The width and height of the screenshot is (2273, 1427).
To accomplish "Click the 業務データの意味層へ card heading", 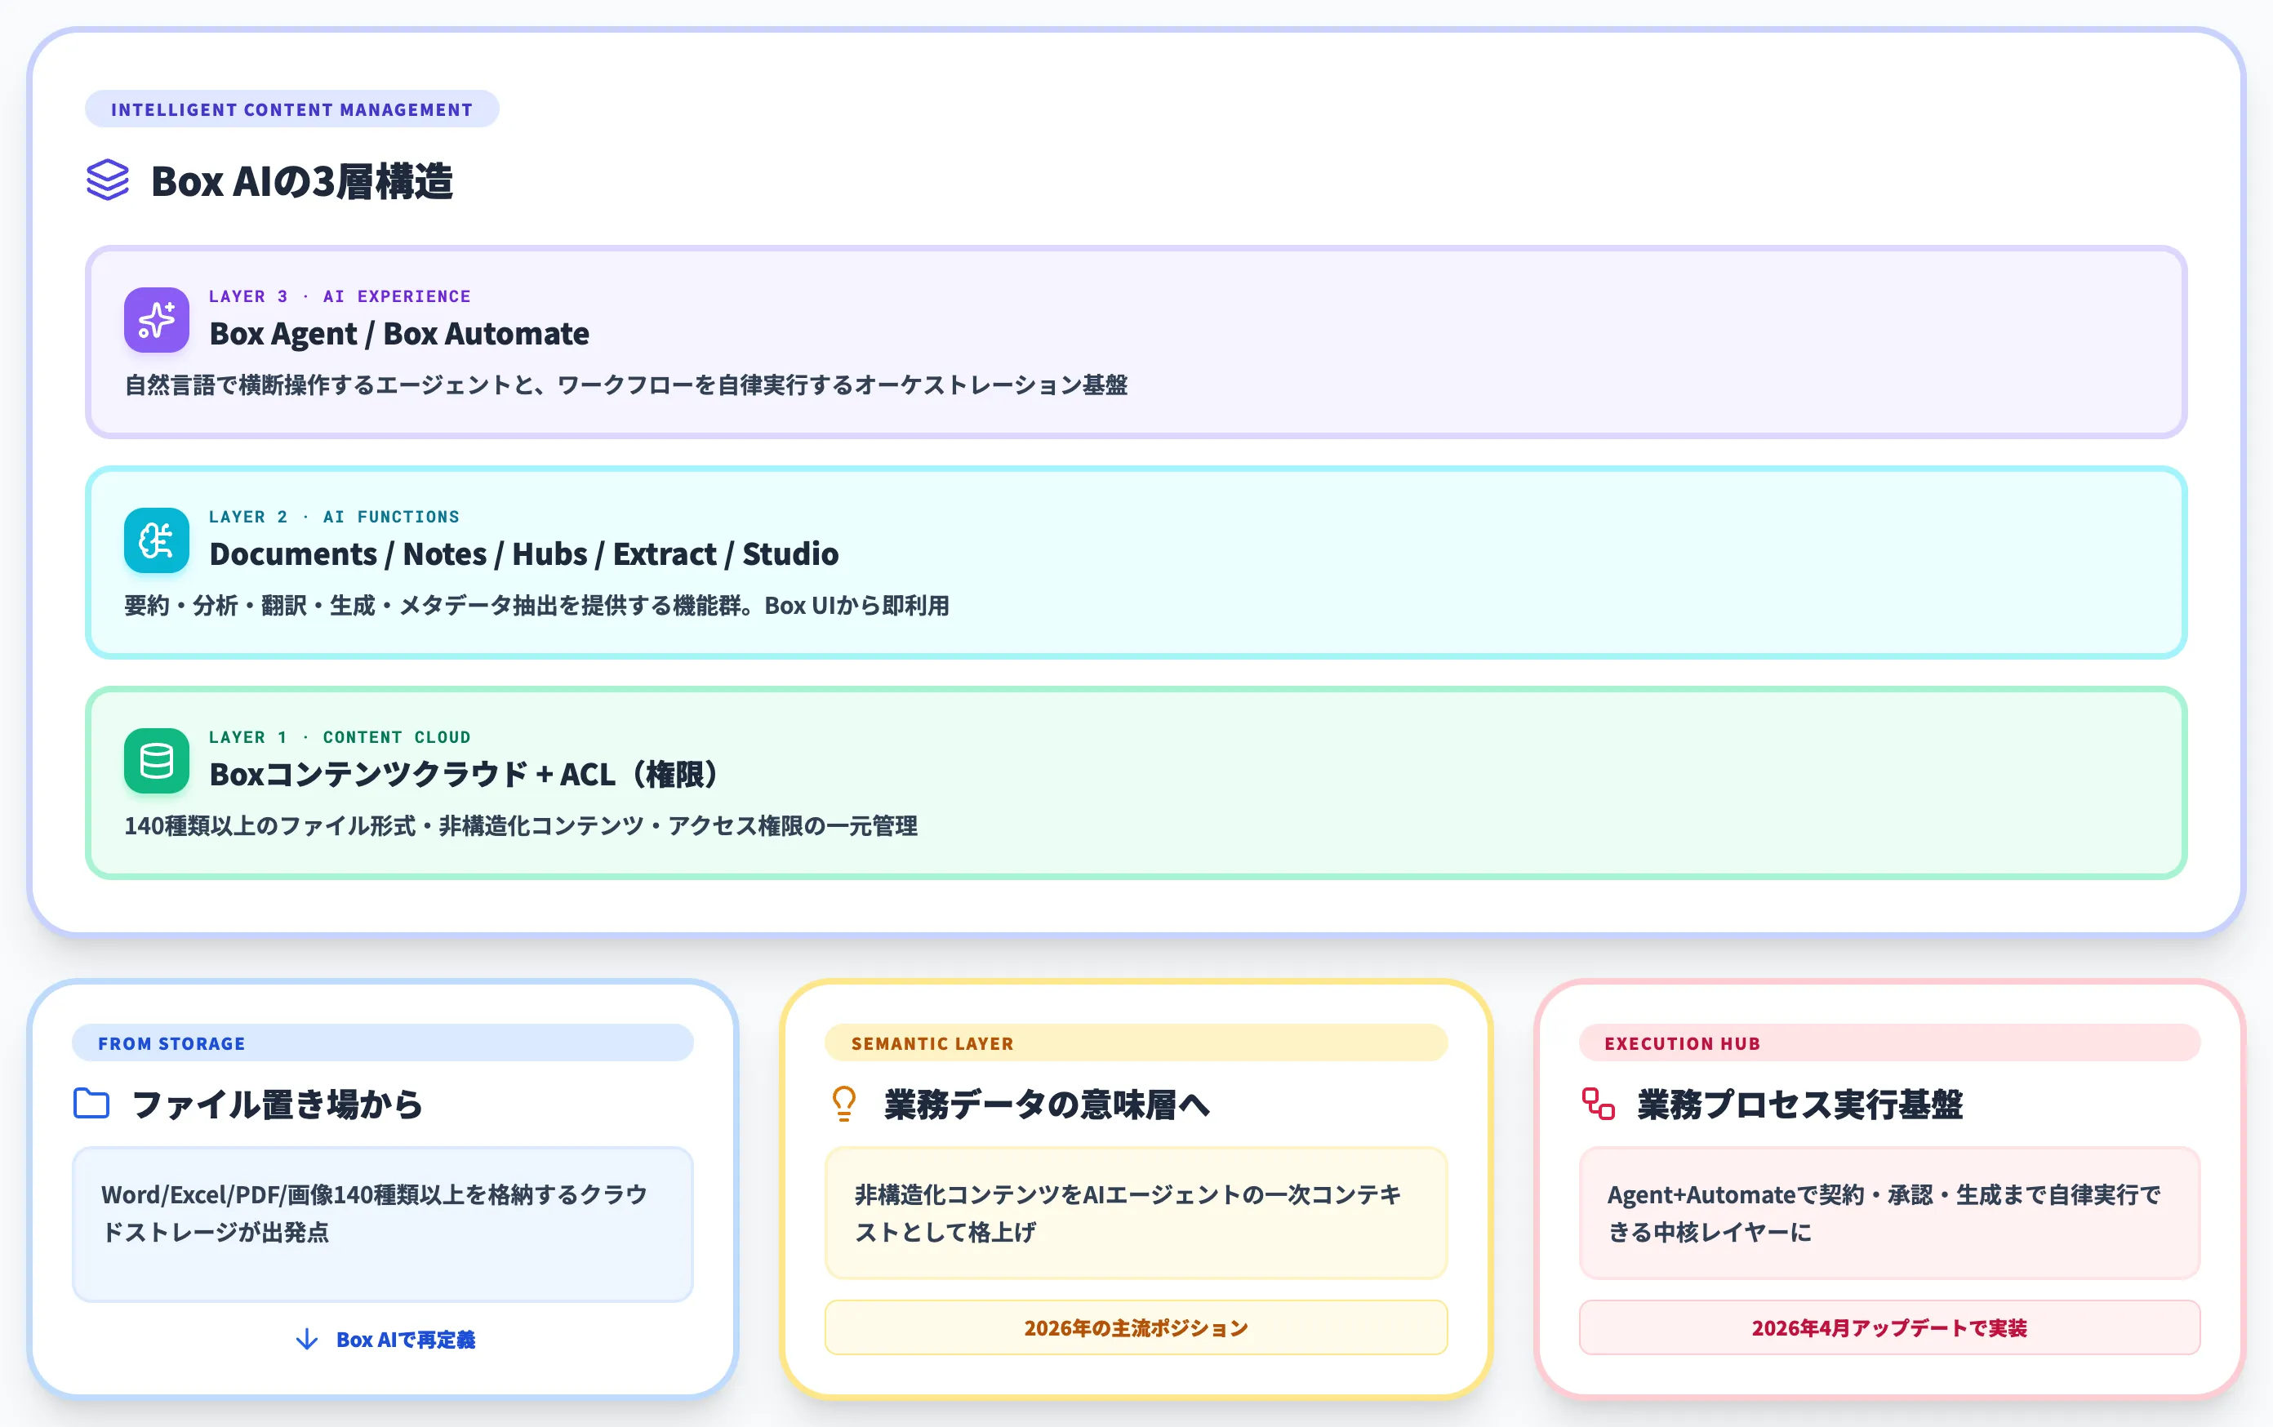I will pyautogui.click(x=1047, y=1105).
